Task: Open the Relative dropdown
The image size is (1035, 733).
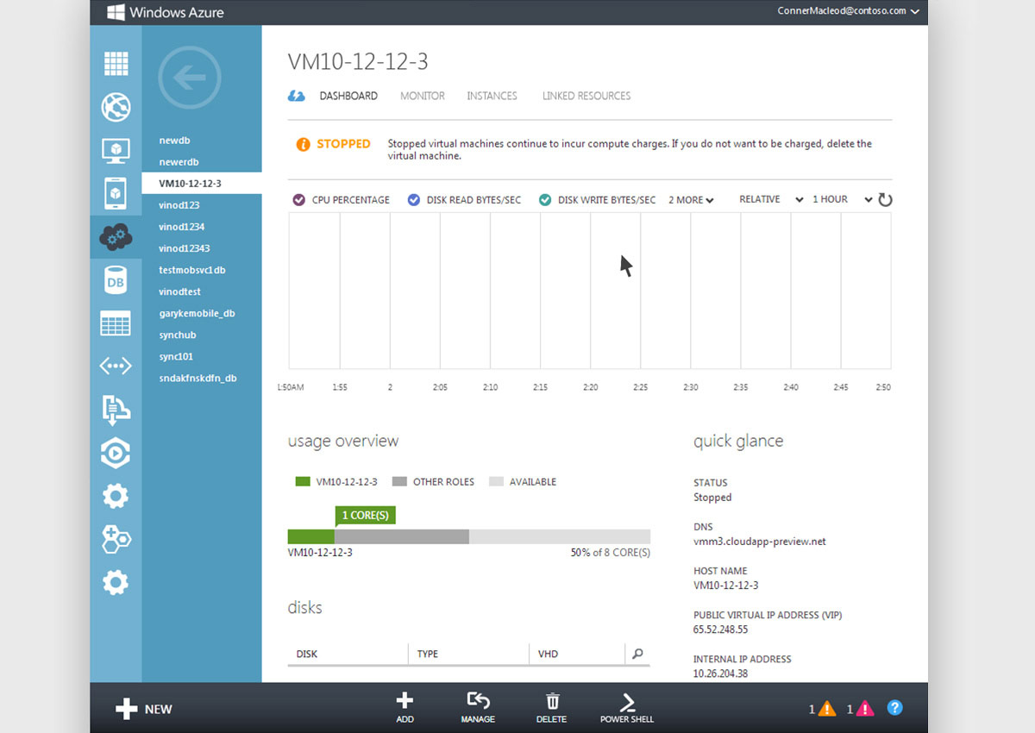Action: coord(771,199)
